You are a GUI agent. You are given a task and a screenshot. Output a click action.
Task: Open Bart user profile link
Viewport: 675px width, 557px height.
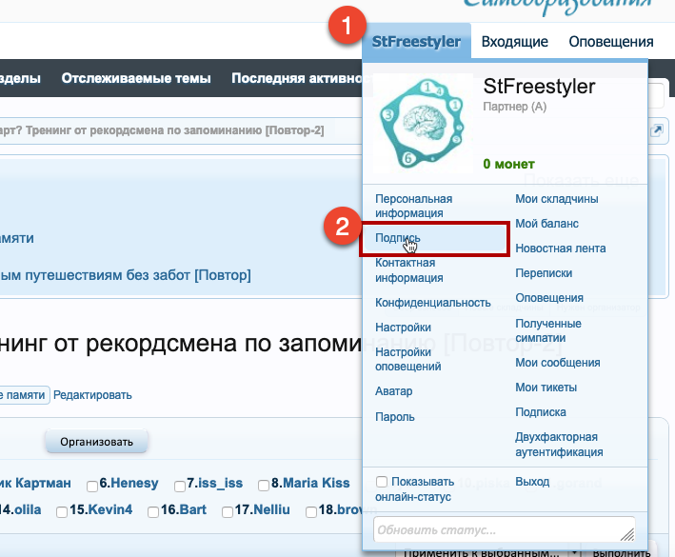point(193,509)
